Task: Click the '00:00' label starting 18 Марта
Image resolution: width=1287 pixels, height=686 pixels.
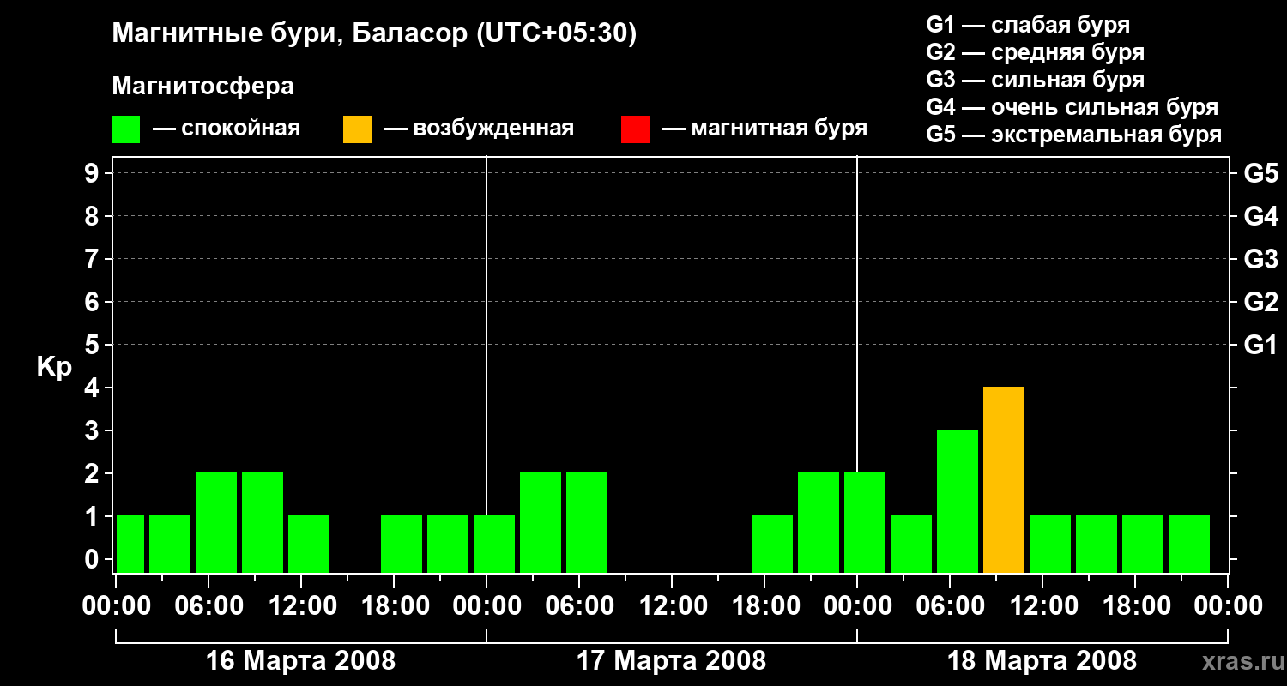Action: pyautogui.click(x=857, y=606)
